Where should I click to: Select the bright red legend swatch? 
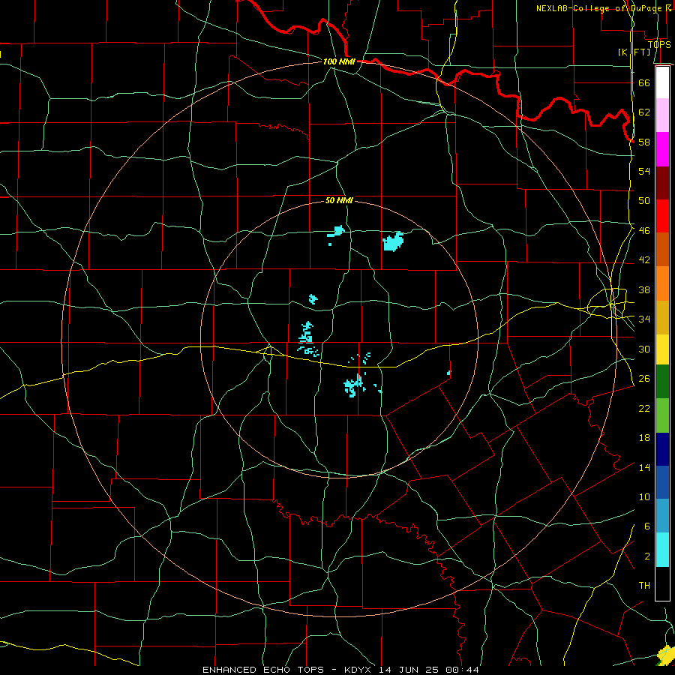tap(662, 217)
